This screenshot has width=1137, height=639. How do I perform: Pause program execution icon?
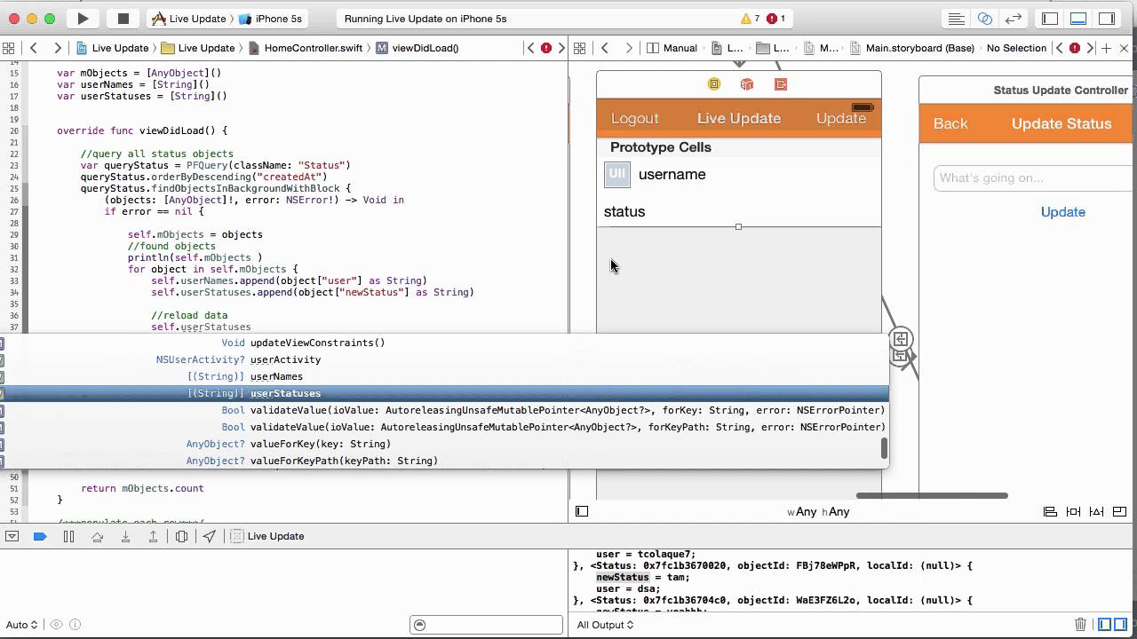tap(68, 536)
